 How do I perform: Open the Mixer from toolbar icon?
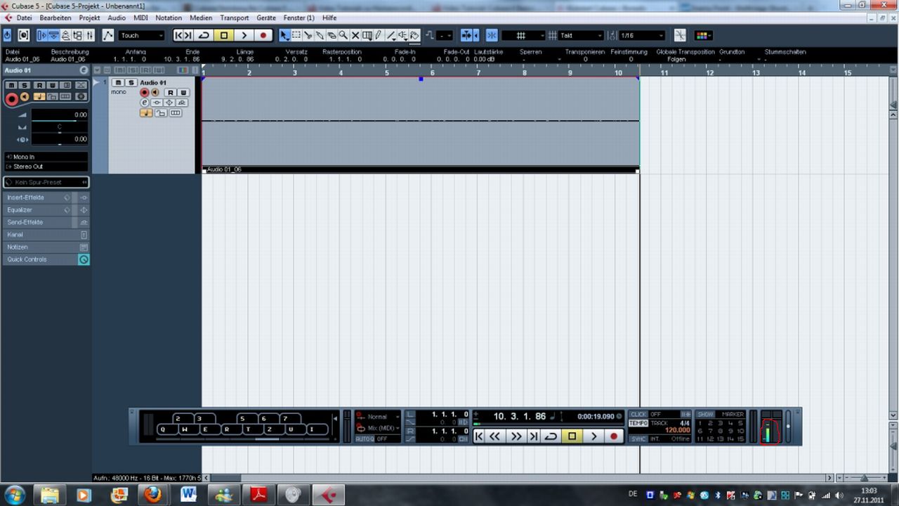click(x=89, y=35)
